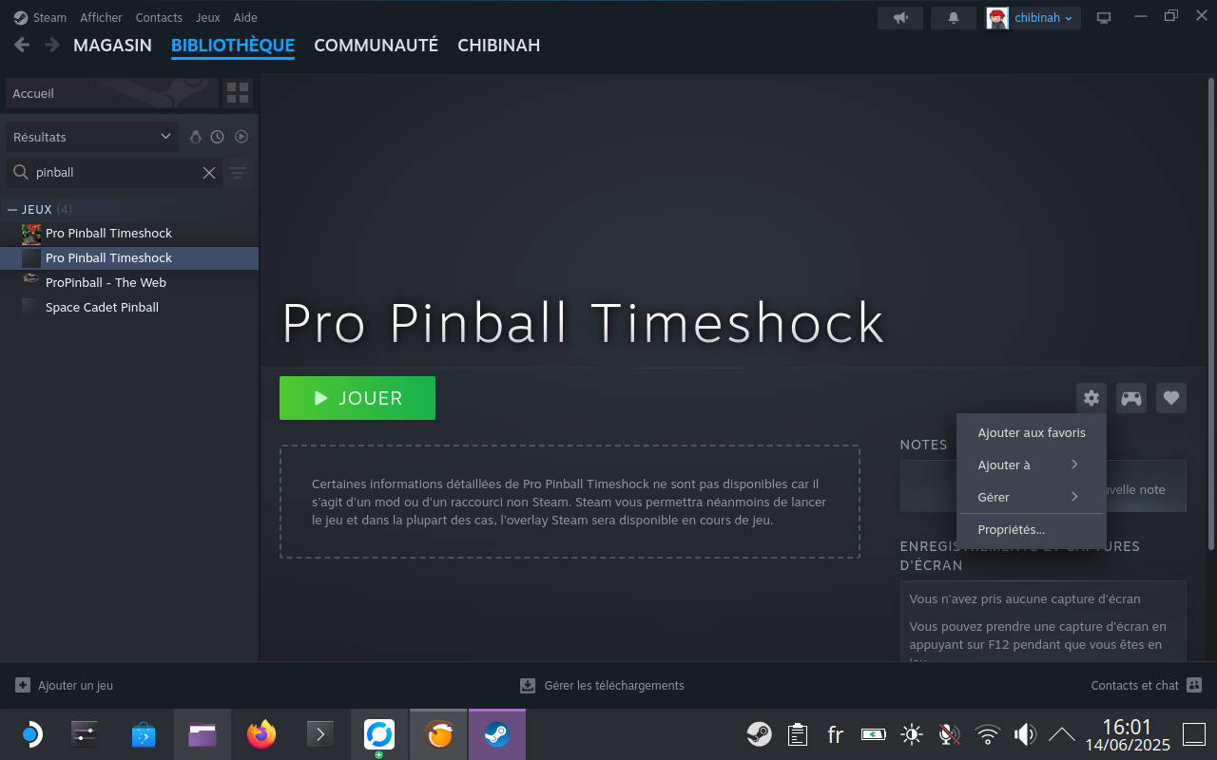The width and height of the screenshot is (1217, 760).
Task: Expand hidden system tray icons arrow
Action: pos(1061,734)
